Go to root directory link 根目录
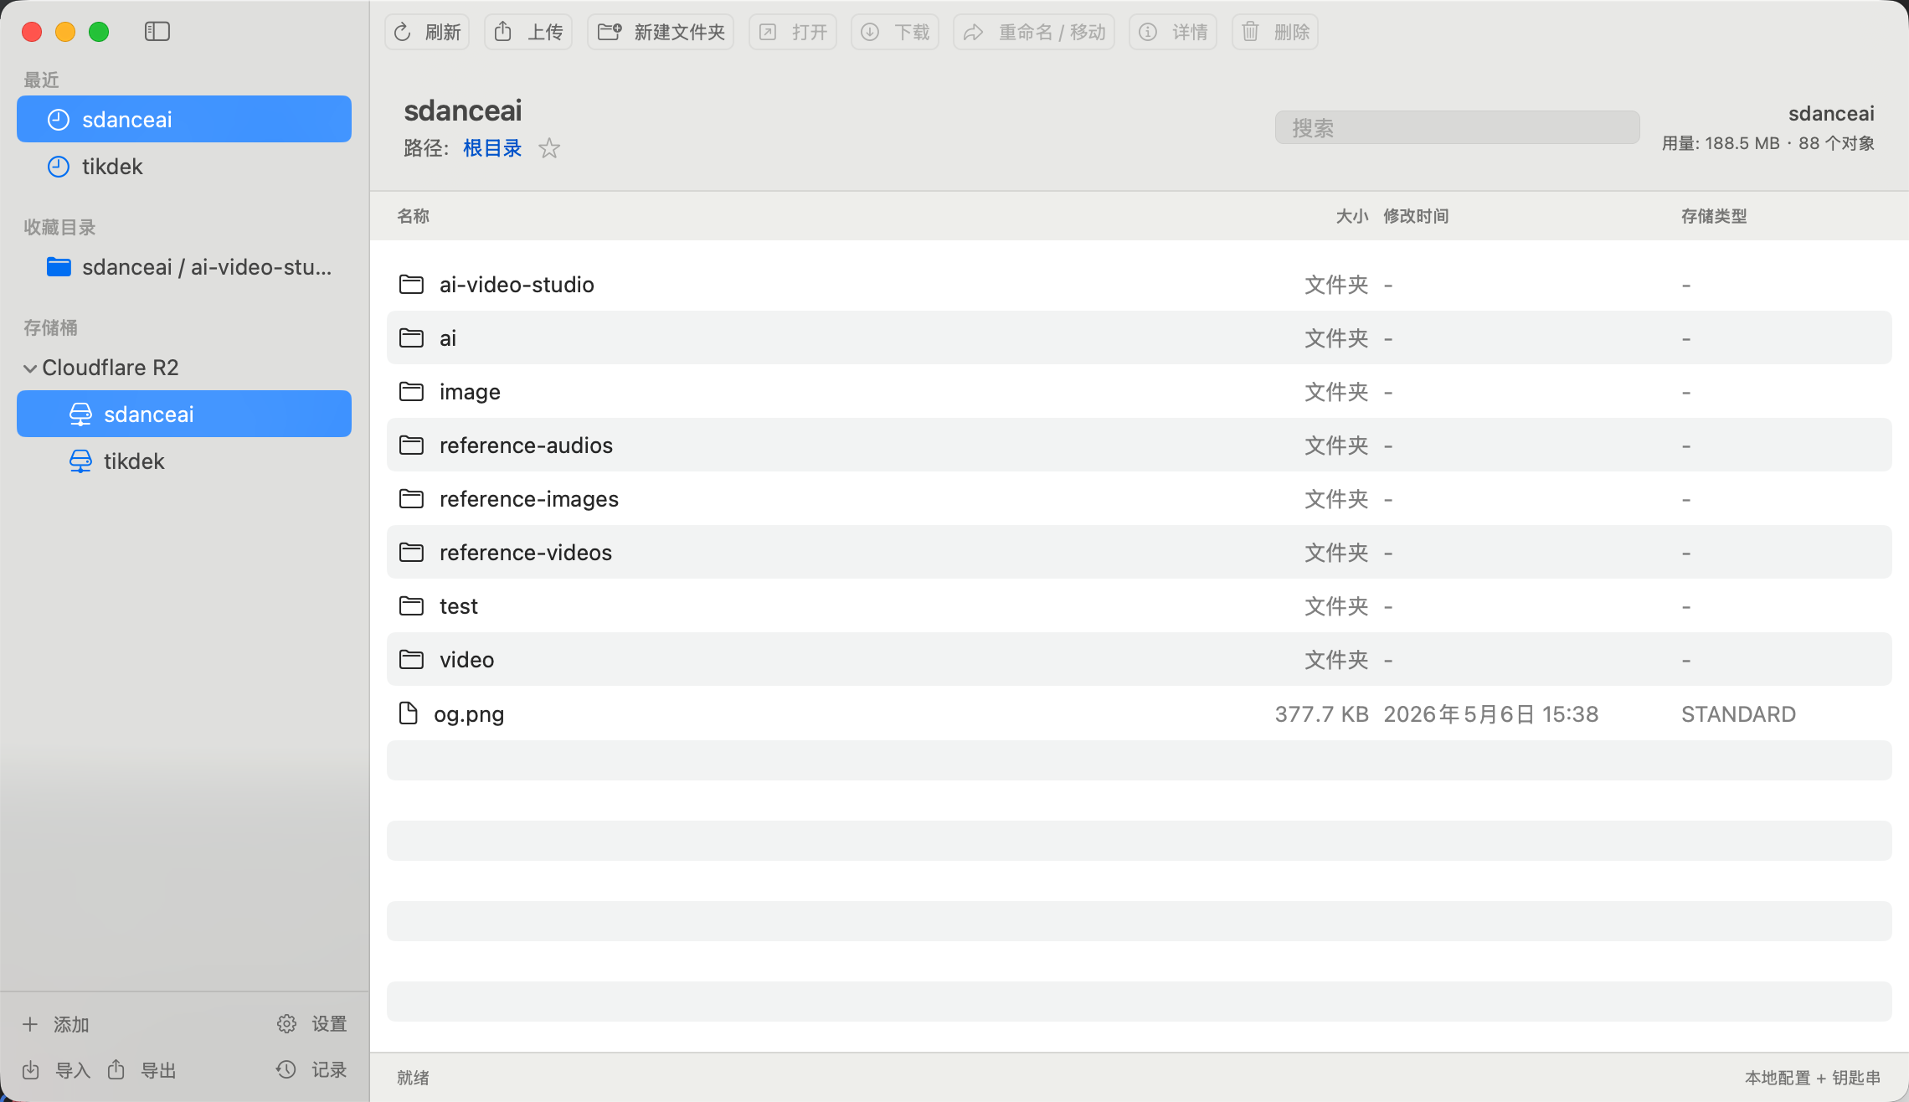The height and width of the screenshot is (1102, 1909). tap(492, 148)
